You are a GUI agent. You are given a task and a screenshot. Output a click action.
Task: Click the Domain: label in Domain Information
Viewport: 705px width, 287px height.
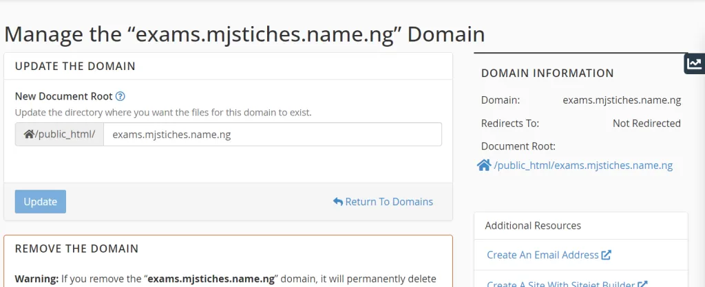click(501, 100)
